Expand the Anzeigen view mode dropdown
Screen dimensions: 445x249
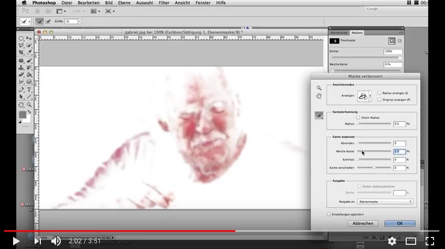[x=370, y=96]
